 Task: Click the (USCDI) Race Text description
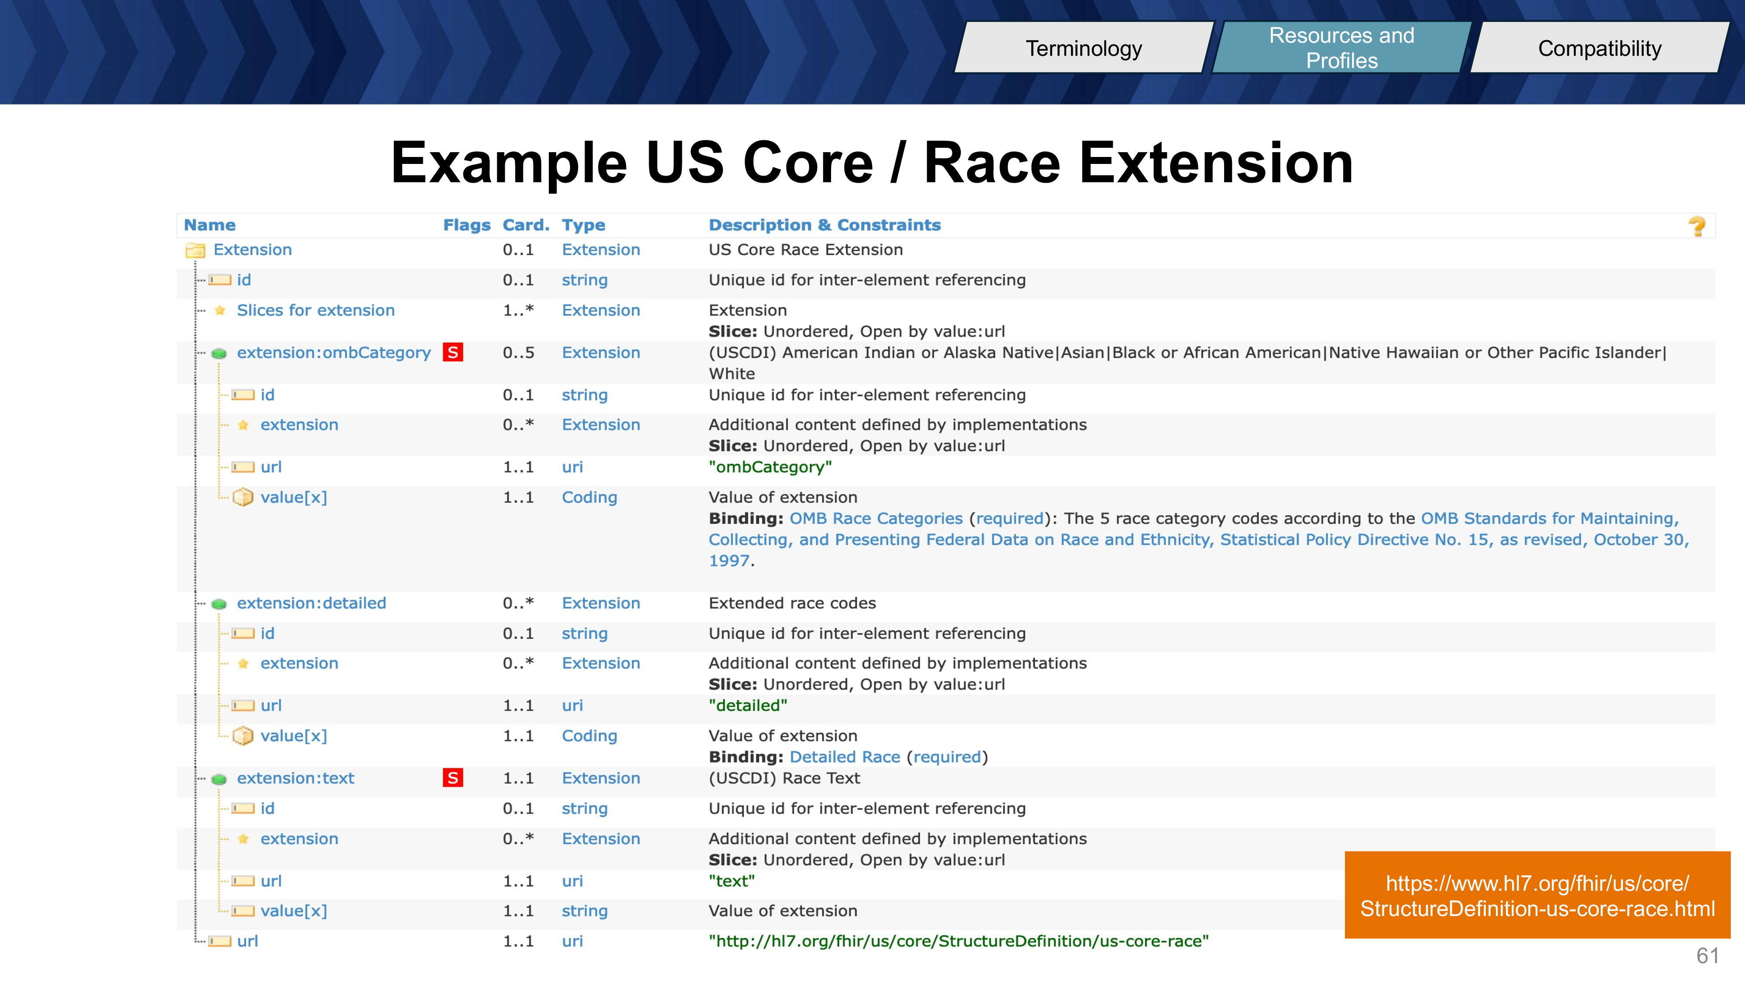(x=784, y=779)
